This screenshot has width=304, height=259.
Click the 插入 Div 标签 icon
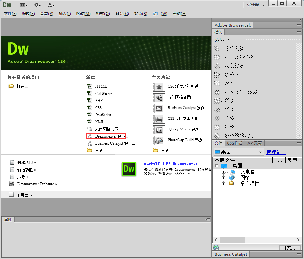click(x=242, y=92)
